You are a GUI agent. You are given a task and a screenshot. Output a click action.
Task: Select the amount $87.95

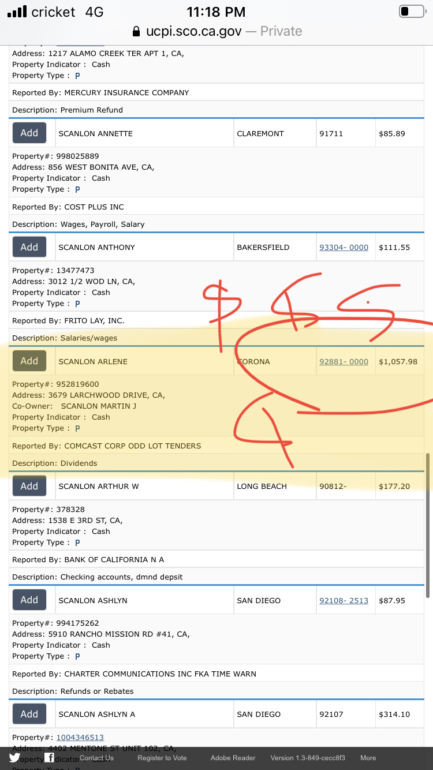(392, 600)
